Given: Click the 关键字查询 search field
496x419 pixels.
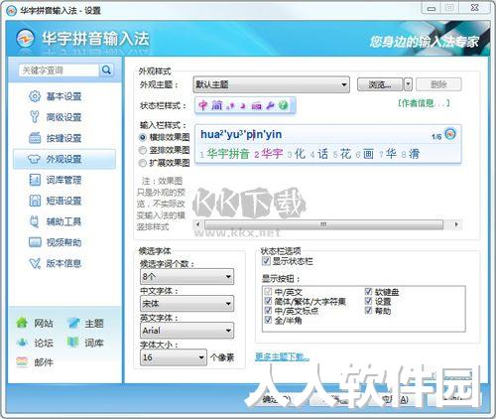Looking at the screenshot, I should point(59,70).
